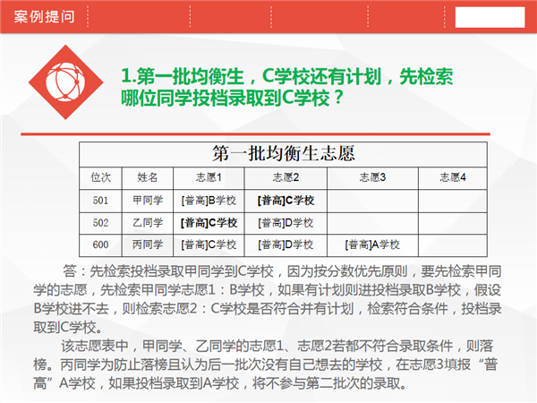Click 甲同学's 志愿1 cell [普高]B学校
537x403 pixels.
(209, 201)
